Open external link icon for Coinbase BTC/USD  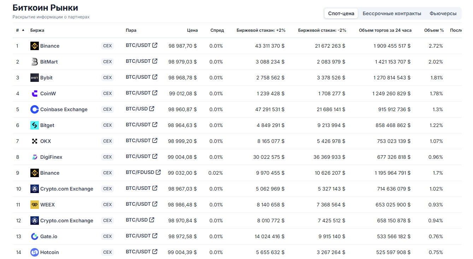[x=152, y=109]
